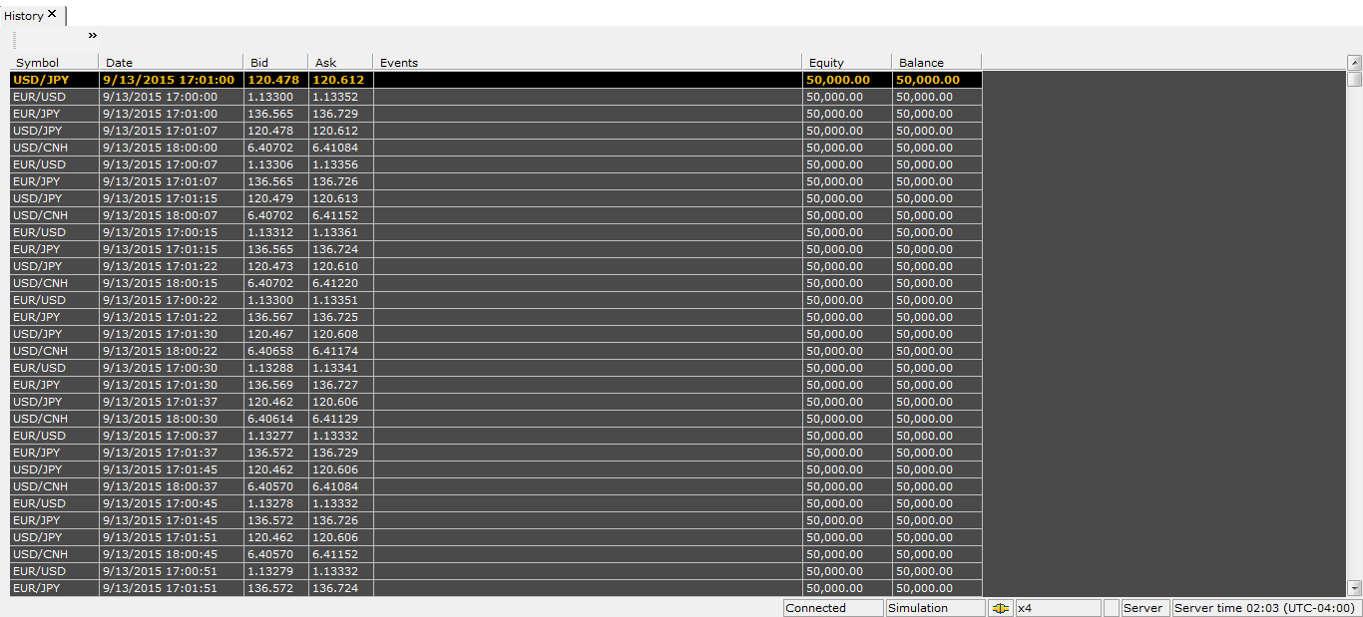Sort by the Bid column header
The image size is (1363, 617).
(275, 63)
